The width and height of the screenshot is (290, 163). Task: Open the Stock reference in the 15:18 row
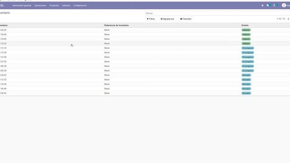pyautogui.click(x=107, y=48)
